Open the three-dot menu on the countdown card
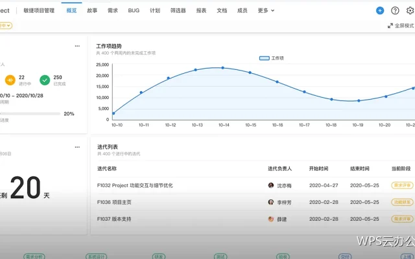This screenshot has width=415, height=259. pos(77,147)
